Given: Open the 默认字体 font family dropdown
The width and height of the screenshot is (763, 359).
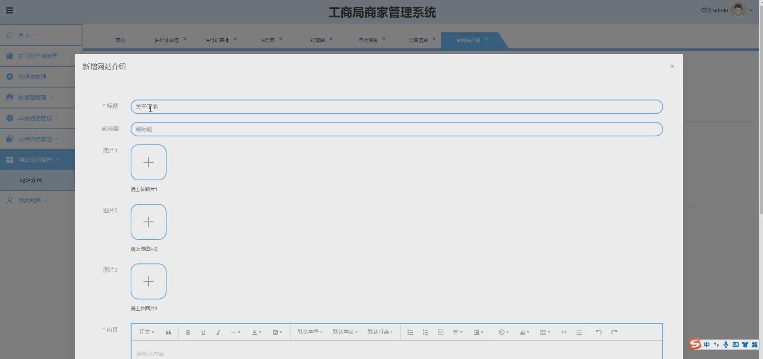Looking at the screenshot, I should tap(344, 332).
